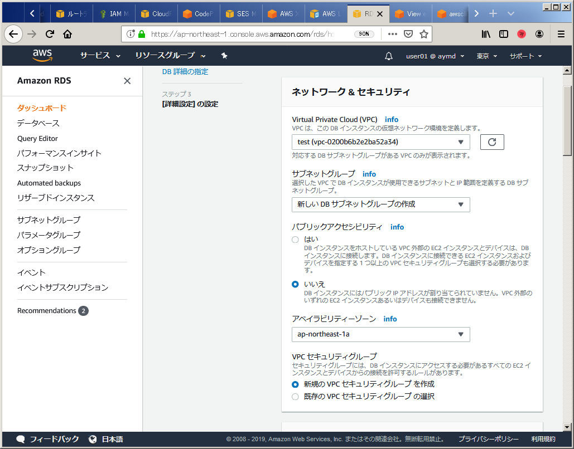
Task: Click the 日本語 language selector
Action: pyautogui.click(x=112, y=439)
